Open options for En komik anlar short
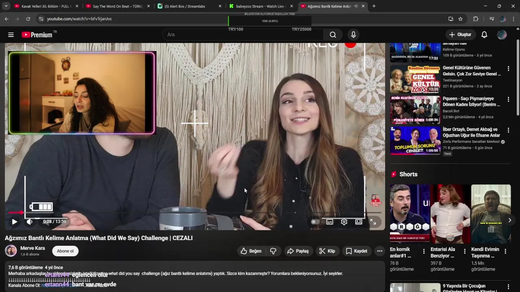 (x=424, y=251)
